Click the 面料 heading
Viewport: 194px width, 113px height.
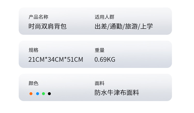click(x=100, y=83)
